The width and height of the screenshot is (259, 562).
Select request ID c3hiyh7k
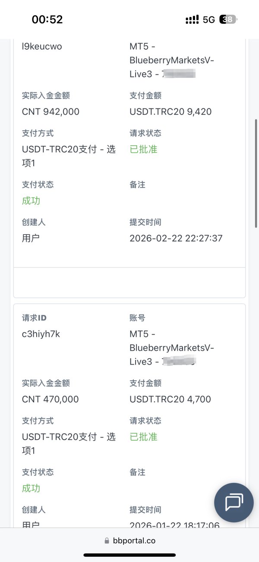click(41, 334)
